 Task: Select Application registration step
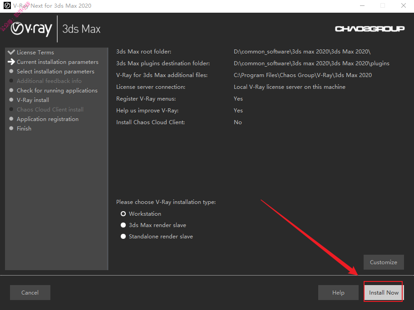click(x=48, y=119)
